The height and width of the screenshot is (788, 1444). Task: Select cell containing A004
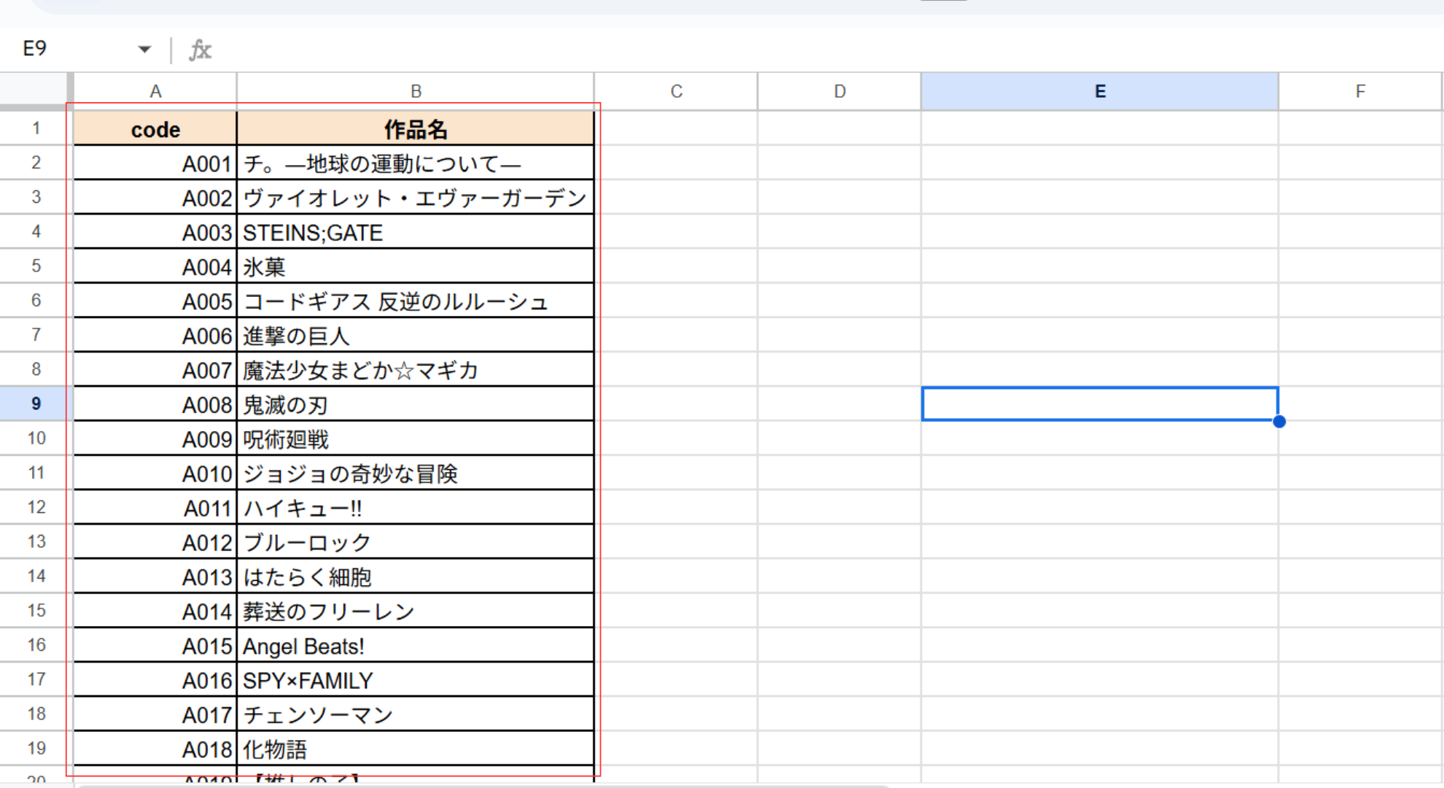(x=155, y=266)
